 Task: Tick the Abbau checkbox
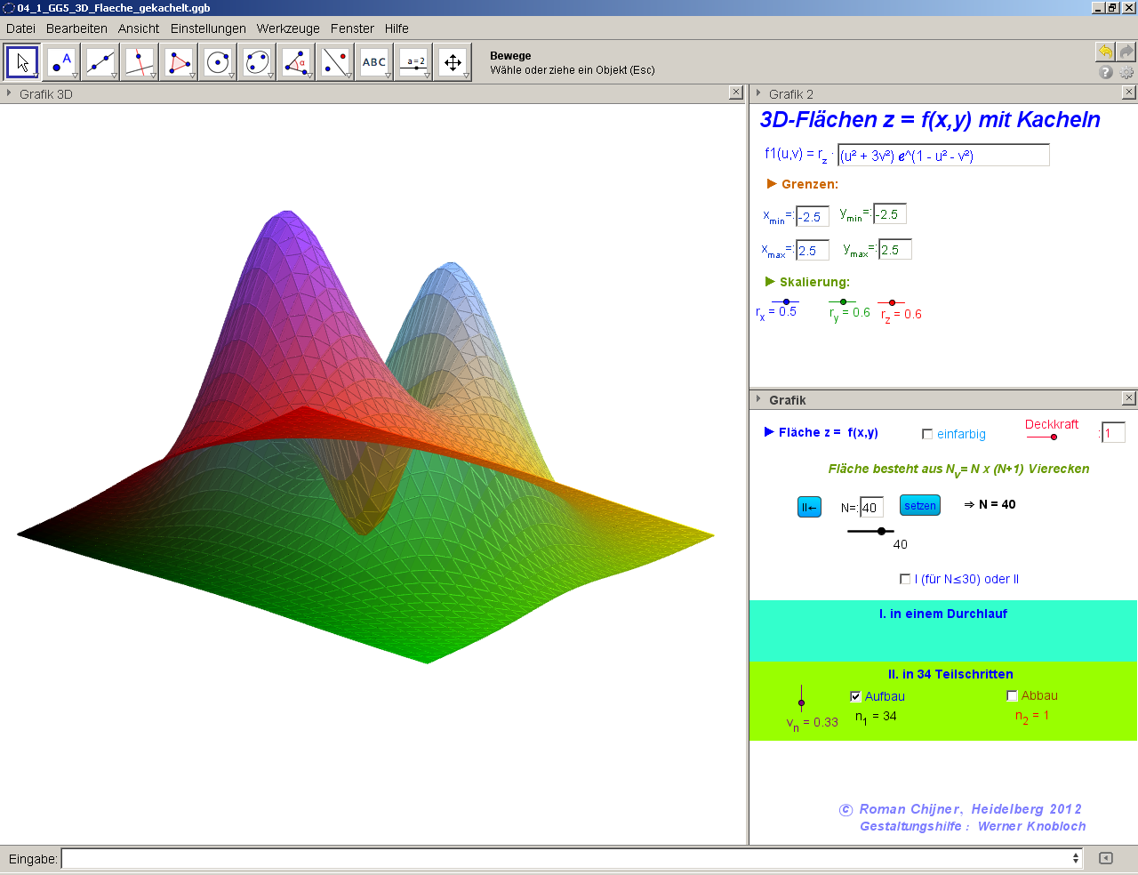click(1012, 695)
